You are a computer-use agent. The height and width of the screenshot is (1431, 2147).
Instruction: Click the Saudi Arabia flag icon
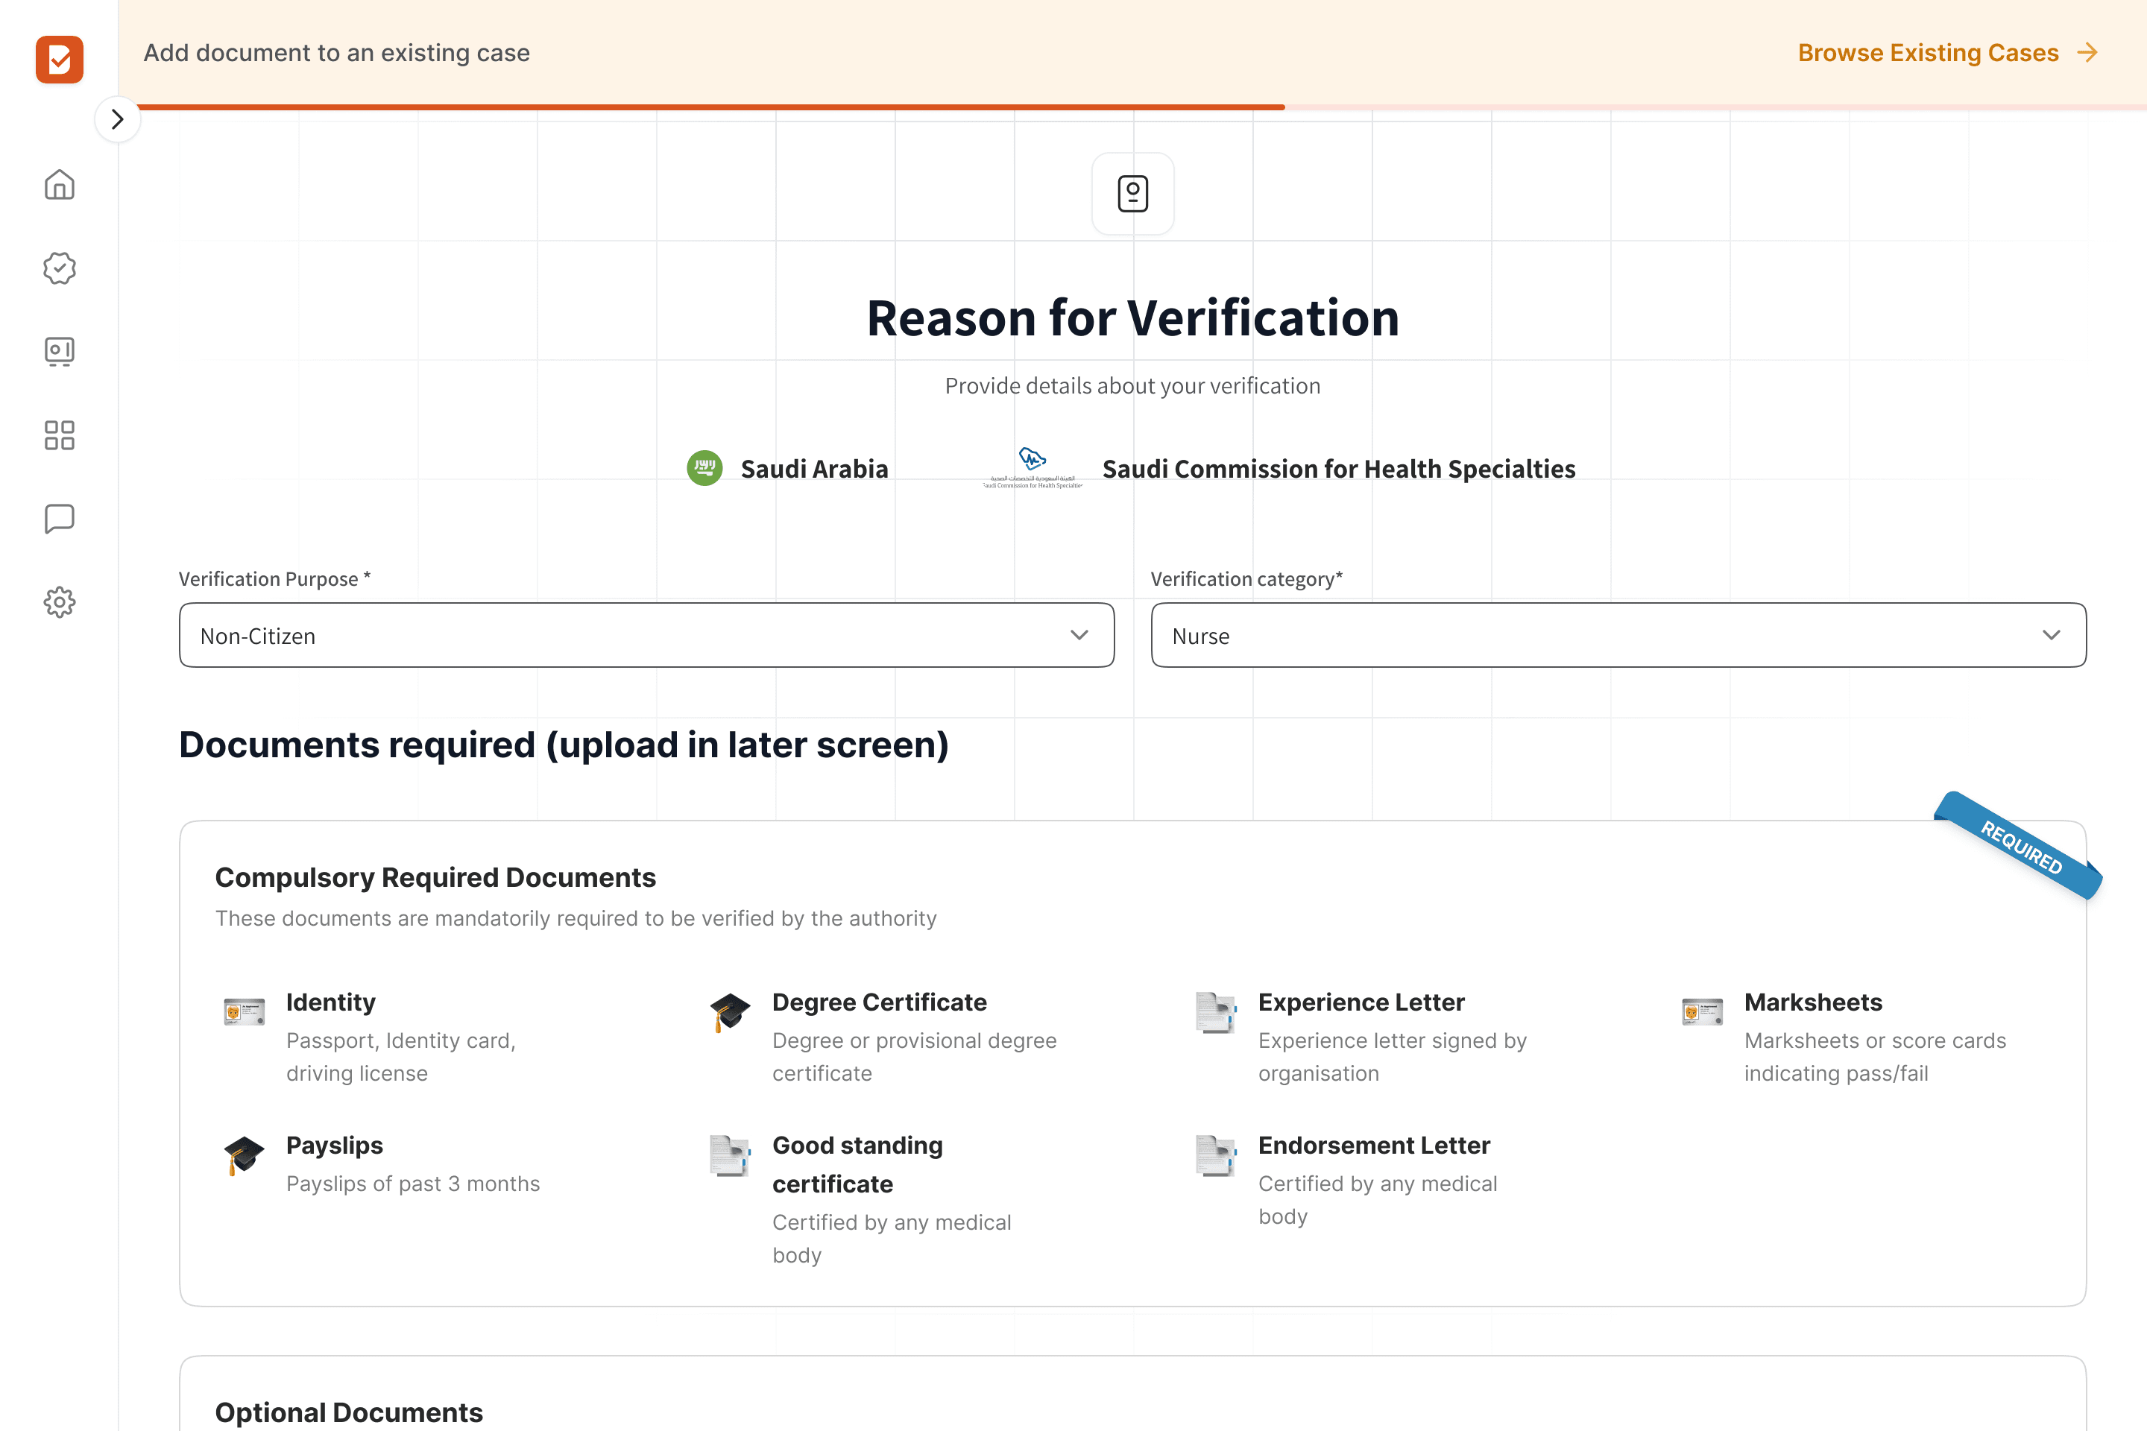coord(704,468)
